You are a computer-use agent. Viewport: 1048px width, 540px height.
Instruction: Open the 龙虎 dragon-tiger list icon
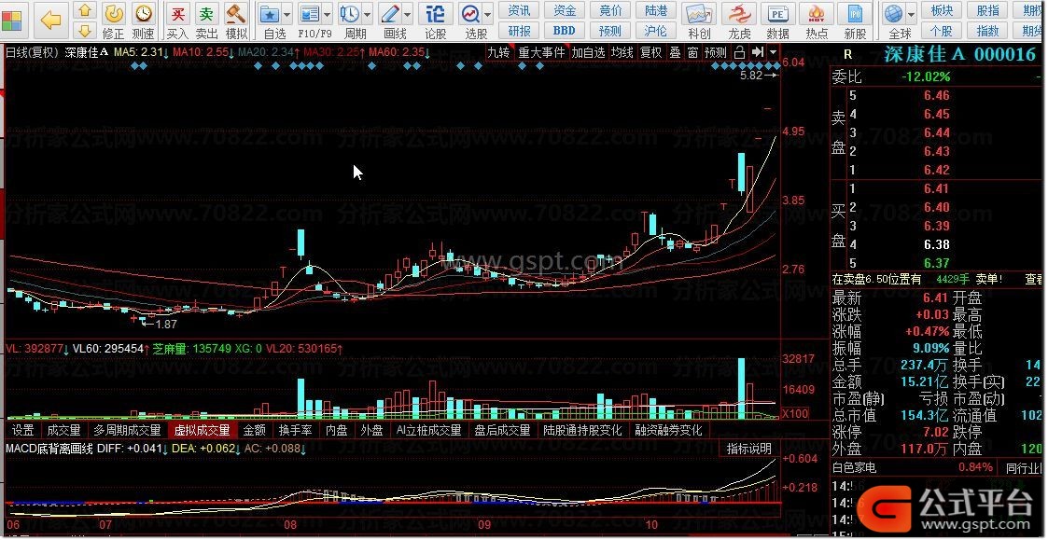[738, 13]
